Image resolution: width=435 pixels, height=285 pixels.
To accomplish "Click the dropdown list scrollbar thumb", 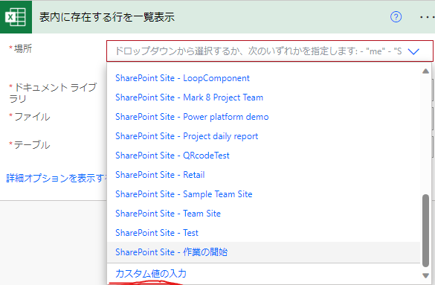I will (425, 231).
